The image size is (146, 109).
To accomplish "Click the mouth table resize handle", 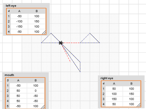I will [43, 107].
